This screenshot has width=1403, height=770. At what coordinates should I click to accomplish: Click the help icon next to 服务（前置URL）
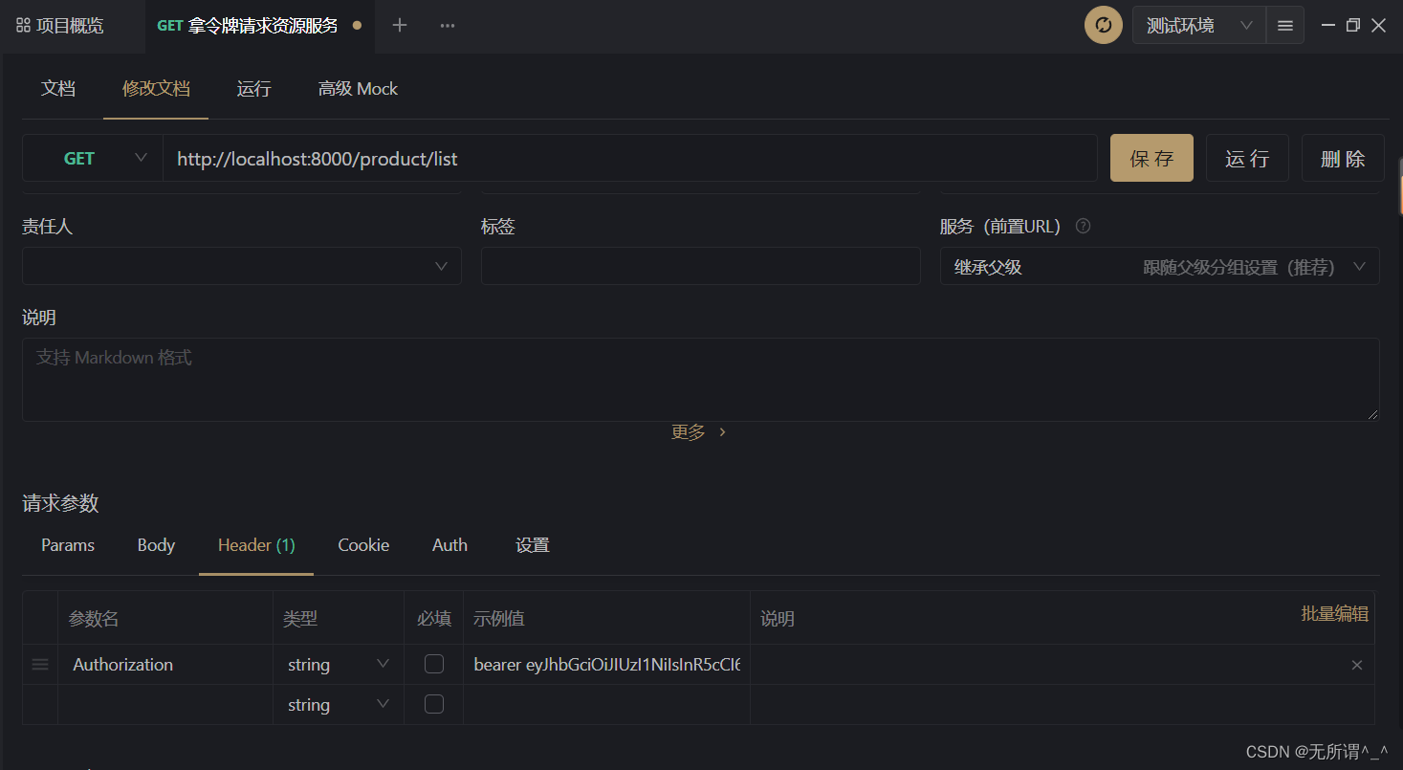pyautogui.click(x=1083, y=226)
